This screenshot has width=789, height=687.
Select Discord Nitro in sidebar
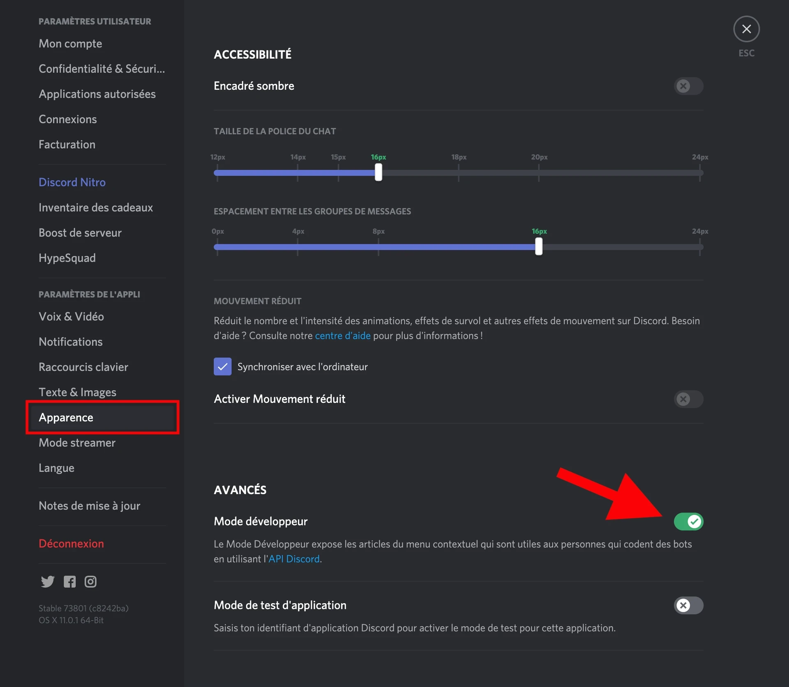[72, 182]
